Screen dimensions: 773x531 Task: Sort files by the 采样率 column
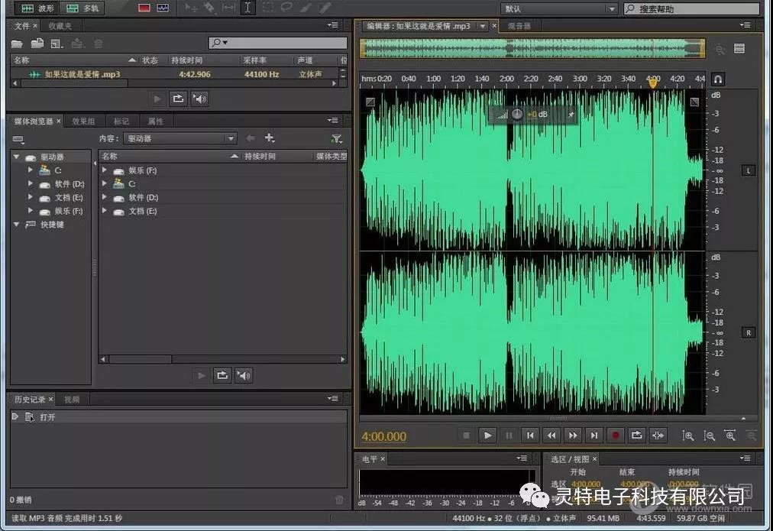click(x=255, y=60)
